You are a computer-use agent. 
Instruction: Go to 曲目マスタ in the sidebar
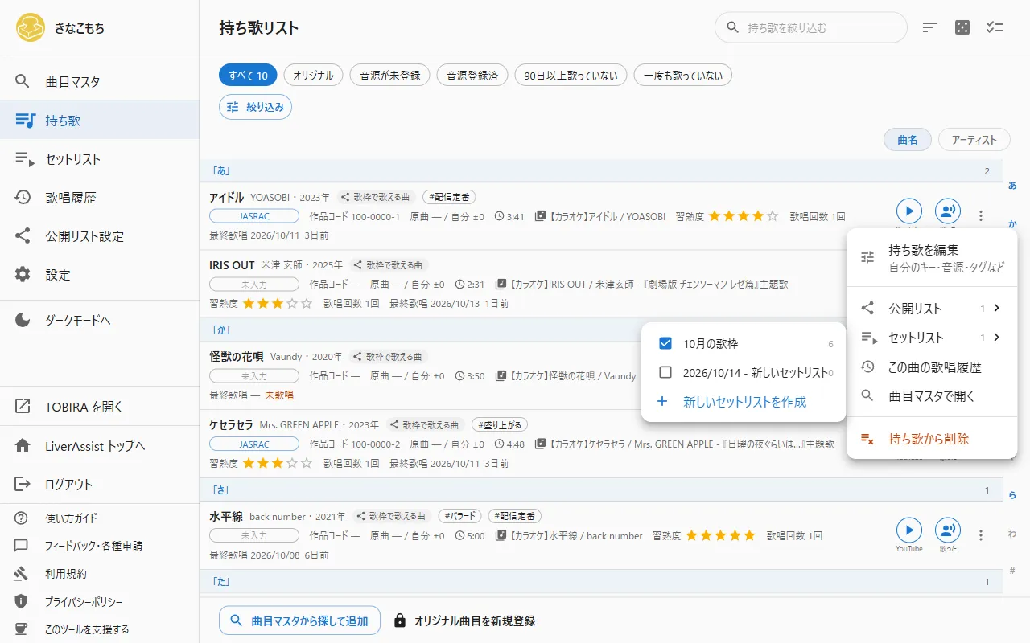click(100, 81)
